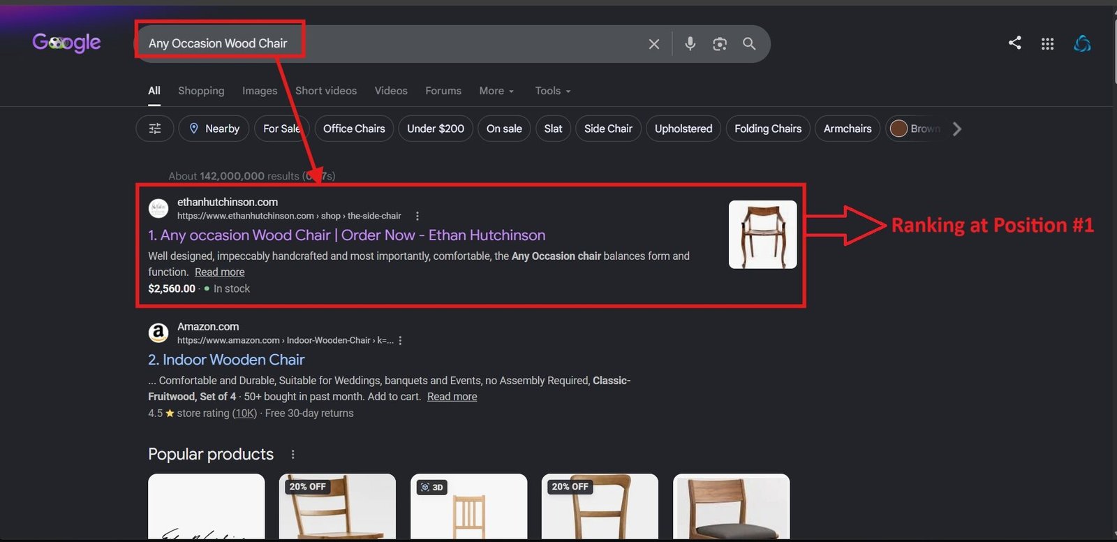Click the ethanhutchinson.com favicon
This screenshot has height=542, width=1117.
click(x=158, y=208)
